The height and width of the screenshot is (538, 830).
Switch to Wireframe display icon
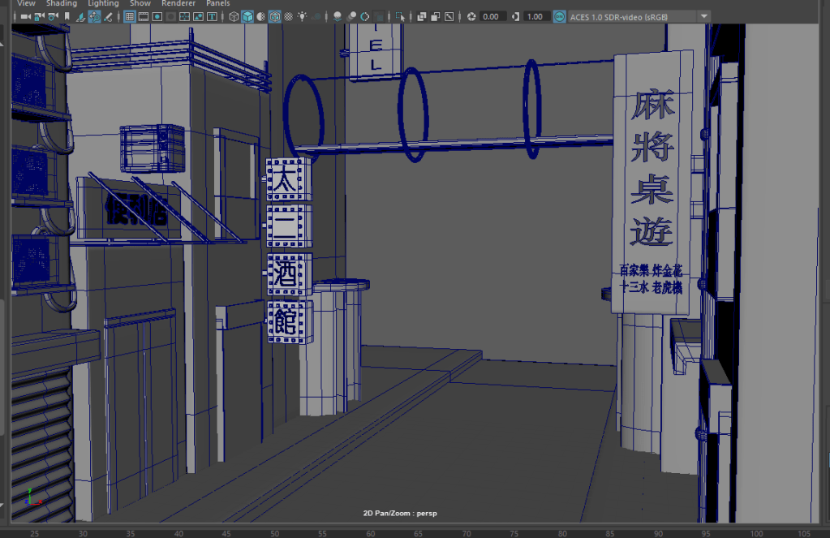point(234,16)
